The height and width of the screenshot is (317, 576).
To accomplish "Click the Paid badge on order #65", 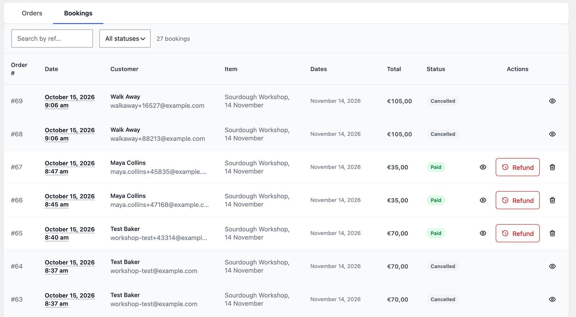I will tap(436, 233).
